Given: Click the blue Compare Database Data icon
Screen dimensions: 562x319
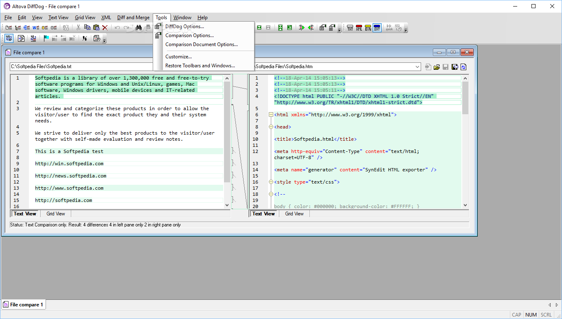Looking at the screenshot, I should point(27,28).
